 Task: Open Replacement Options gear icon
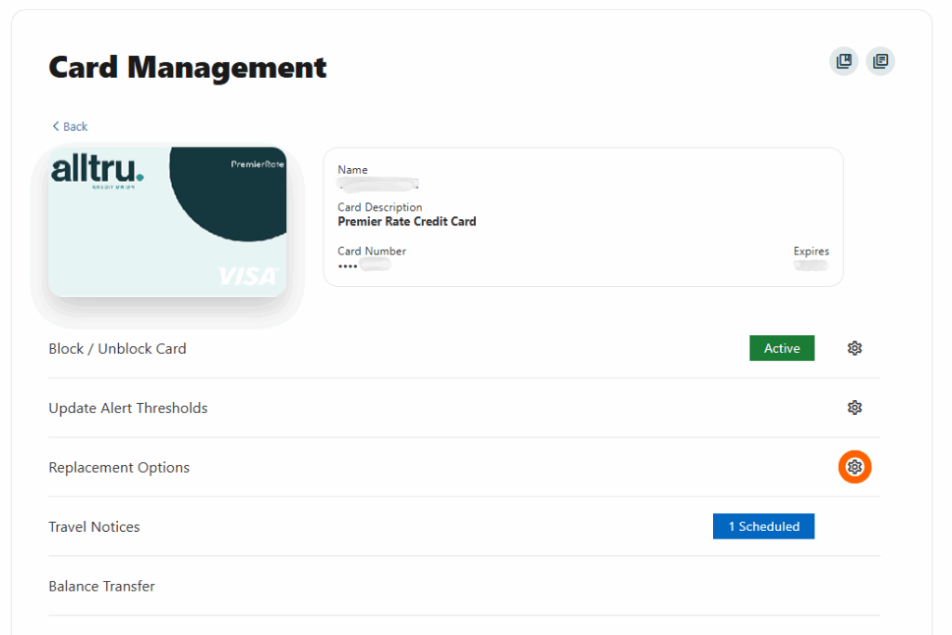[x=854, y=467]
